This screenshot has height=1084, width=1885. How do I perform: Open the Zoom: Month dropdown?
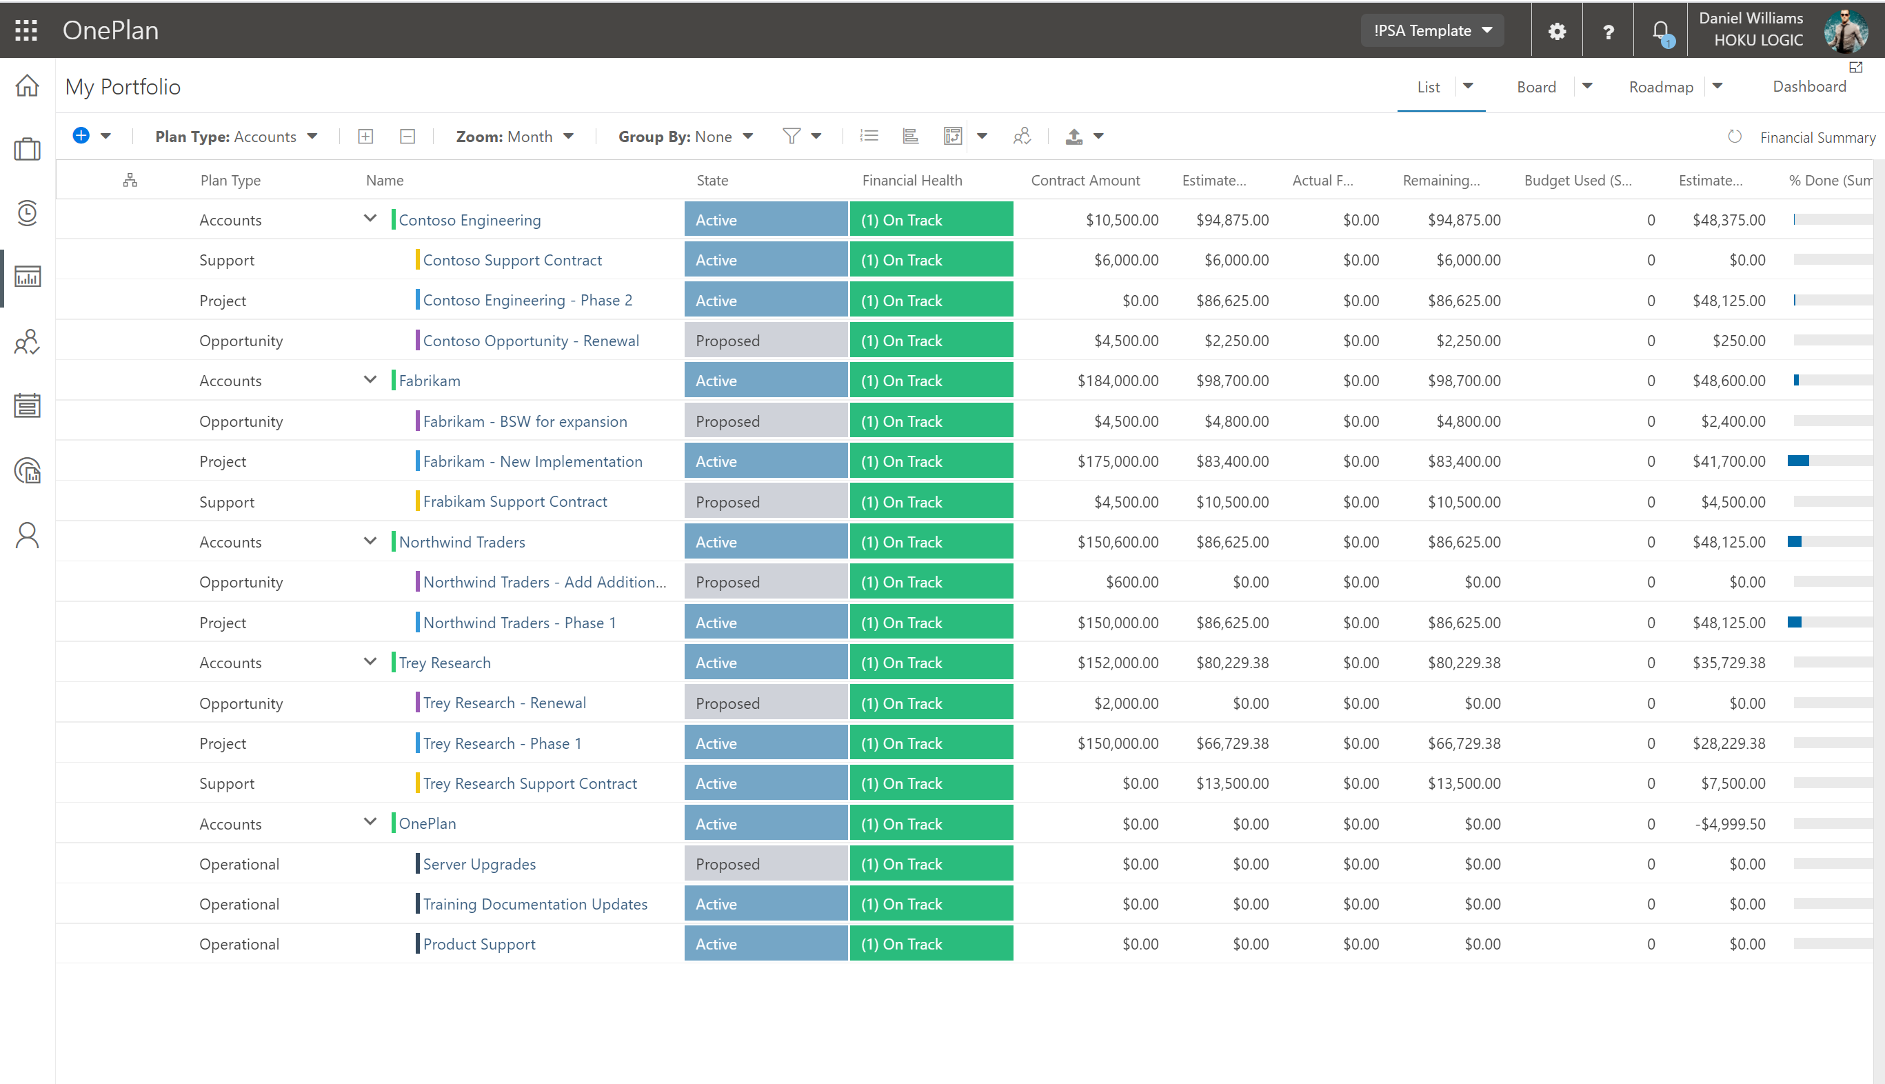click(515, 137)
